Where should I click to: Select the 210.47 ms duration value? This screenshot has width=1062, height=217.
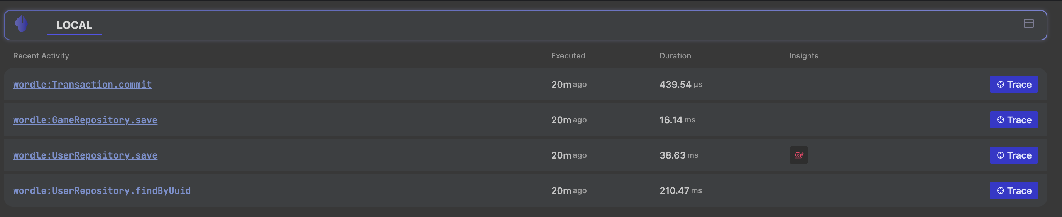point(681,191)
